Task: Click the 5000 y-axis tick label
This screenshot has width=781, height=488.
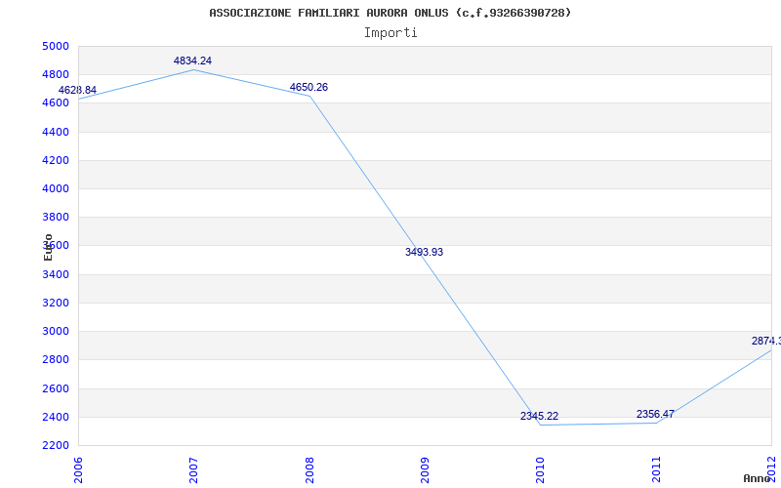Action: pos(56,46)
